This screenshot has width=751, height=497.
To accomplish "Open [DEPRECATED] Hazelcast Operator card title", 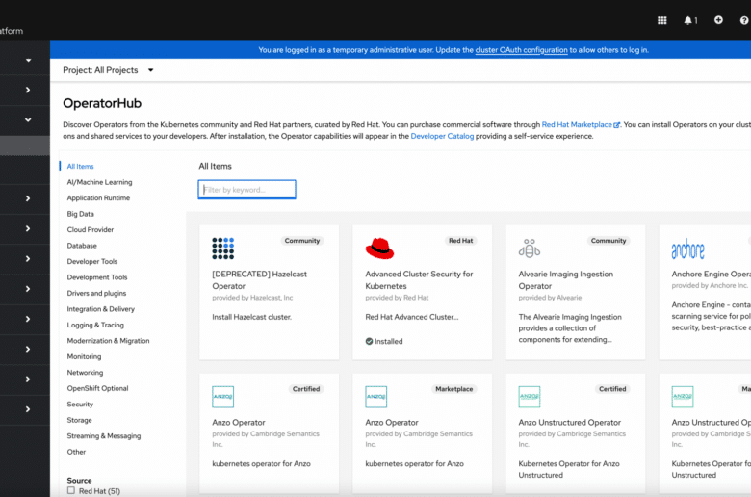I will [x=260, y=280].
